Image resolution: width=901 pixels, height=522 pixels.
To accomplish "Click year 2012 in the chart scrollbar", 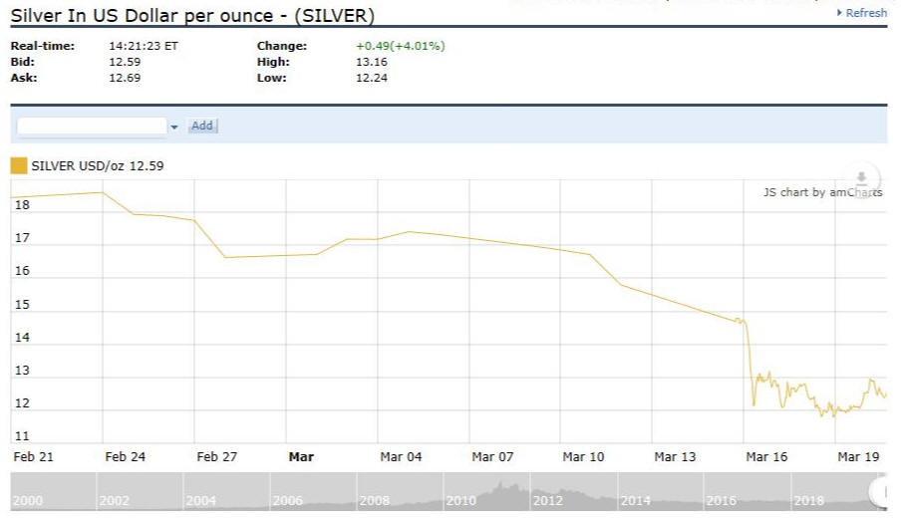I will point(548,501).
